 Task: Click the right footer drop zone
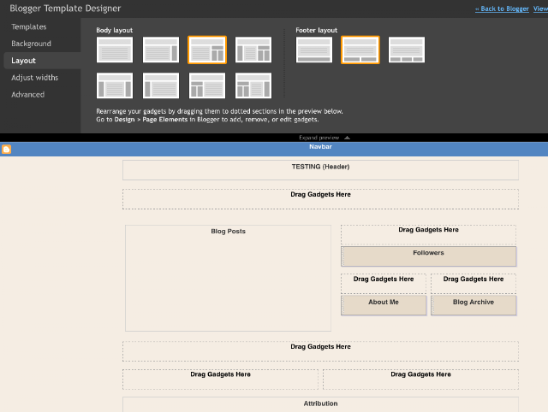point(420,380)
